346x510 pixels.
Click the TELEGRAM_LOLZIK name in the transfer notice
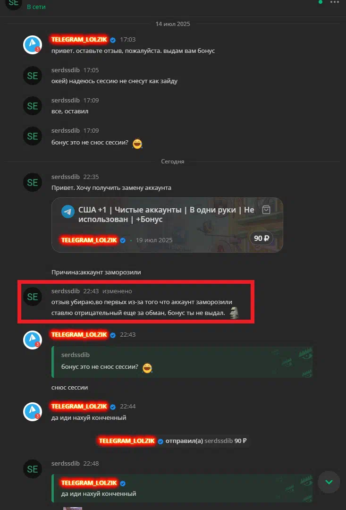[x=127, y=441]
